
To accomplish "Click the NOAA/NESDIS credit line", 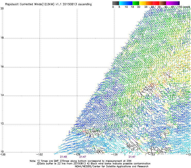I will pyautogui.click(x=112, y=166).
